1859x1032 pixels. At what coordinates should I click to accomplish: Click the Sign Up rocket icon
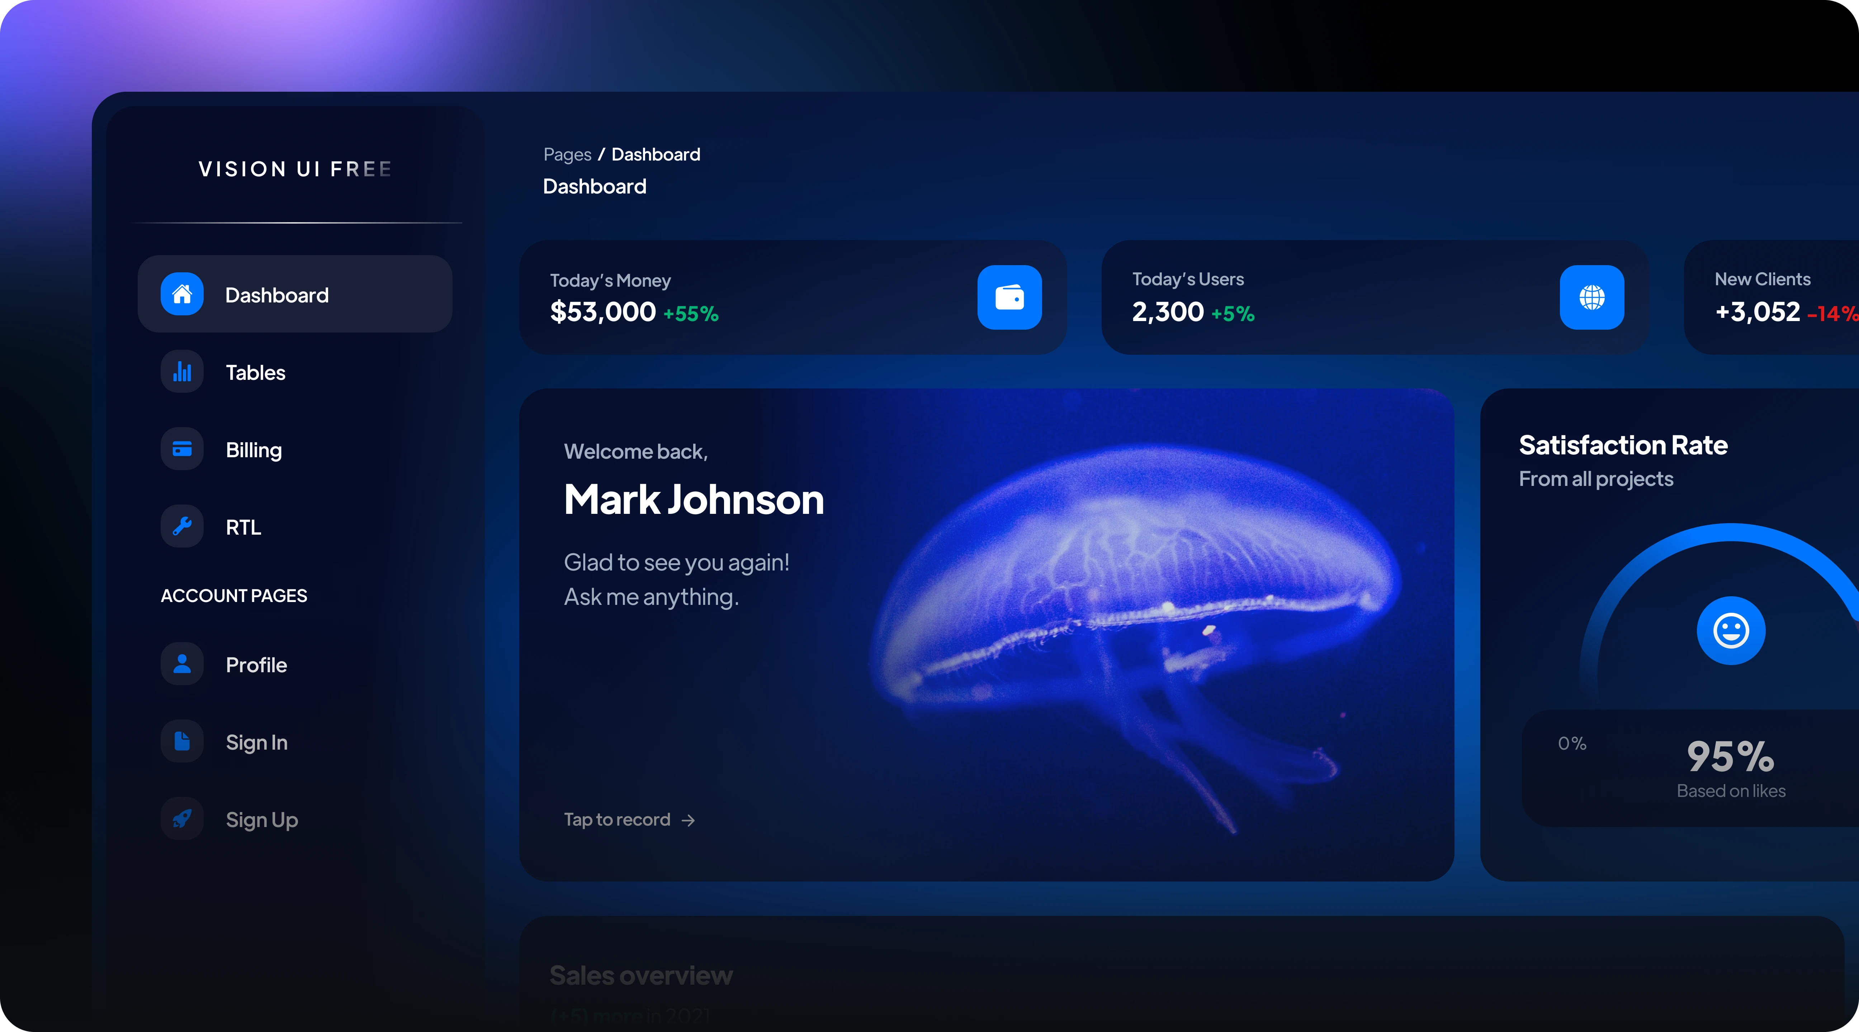click(x=182, y=819)
